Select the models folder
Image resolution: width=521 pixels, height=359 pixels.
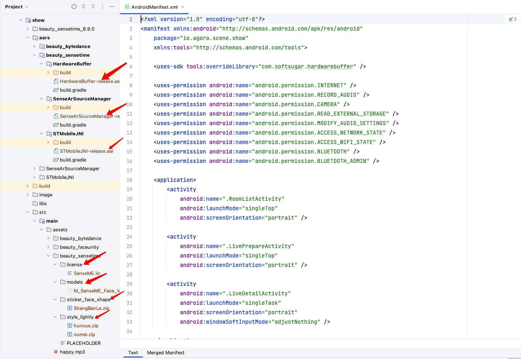[x=75, y=282]
